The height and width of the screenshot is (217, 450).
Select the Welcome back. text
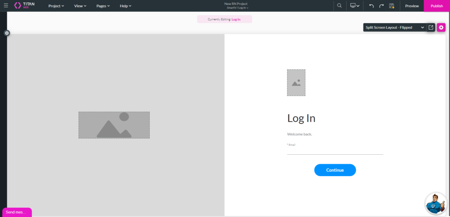point(300,134)
